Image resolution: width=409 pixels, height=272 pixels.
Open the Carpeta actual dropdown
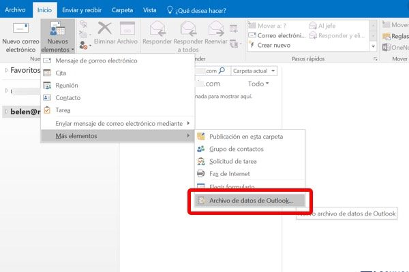[254, 71]
